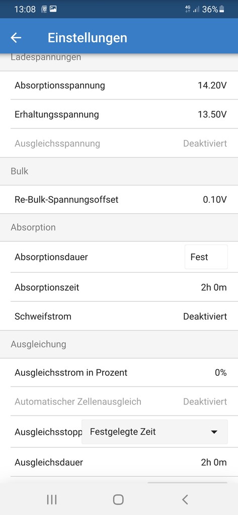Image resolution: width=238 pixels, height=515 pixels.
Task: Tap Android back chevron navigation icon
Action: [185, 499]
